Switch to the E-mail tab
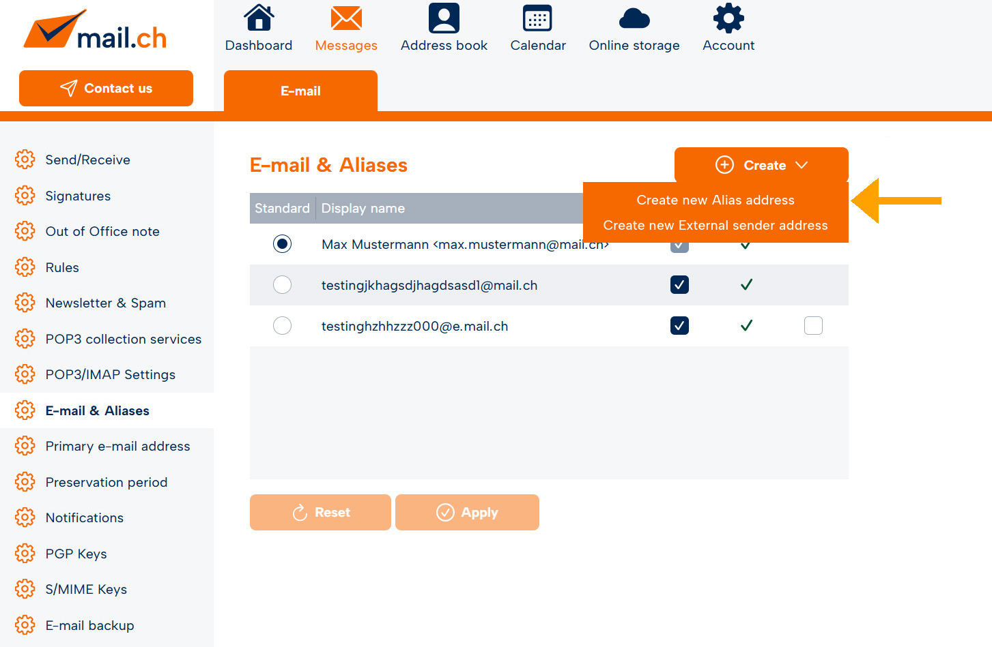Screen dimensions: 992x647 click(300, 91)
